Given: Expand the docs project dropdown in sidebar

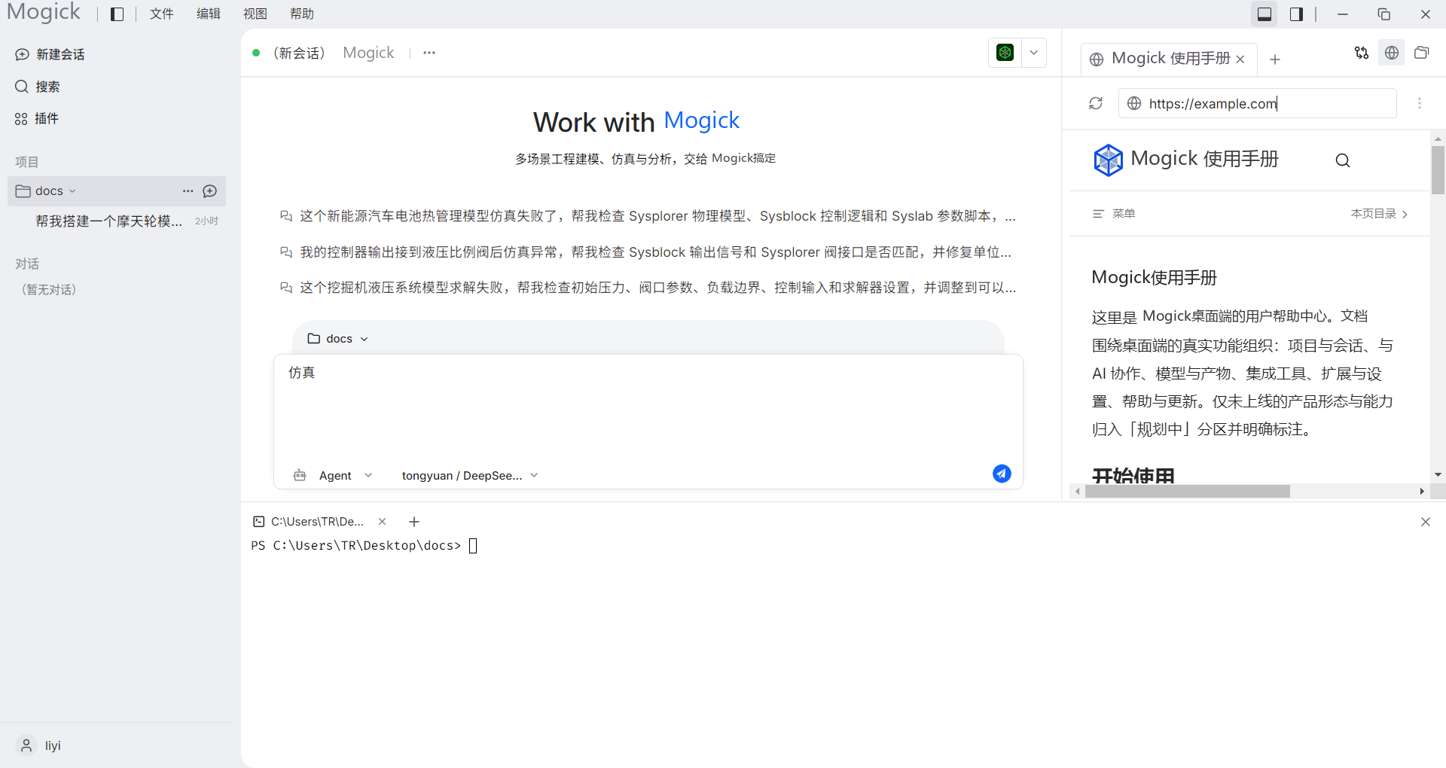Looking at the screenshot, I should coord(72,191).
